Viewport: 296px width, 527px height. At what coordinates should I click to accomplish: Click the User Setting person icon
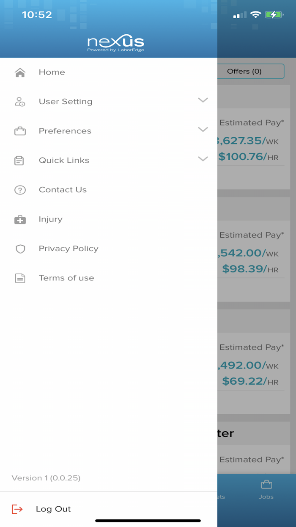pos(20,102)
